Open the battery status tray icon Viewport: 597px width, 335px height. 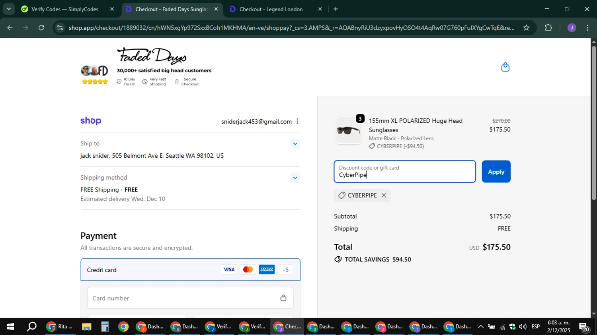491,327
